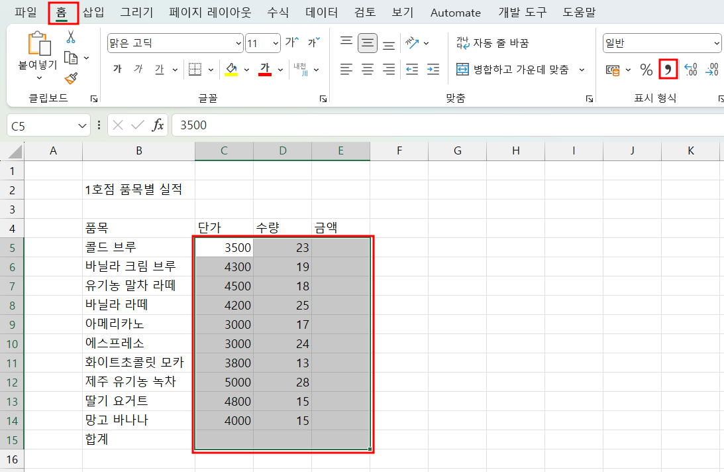Click the cell labeled 합계

click(138, 439)
